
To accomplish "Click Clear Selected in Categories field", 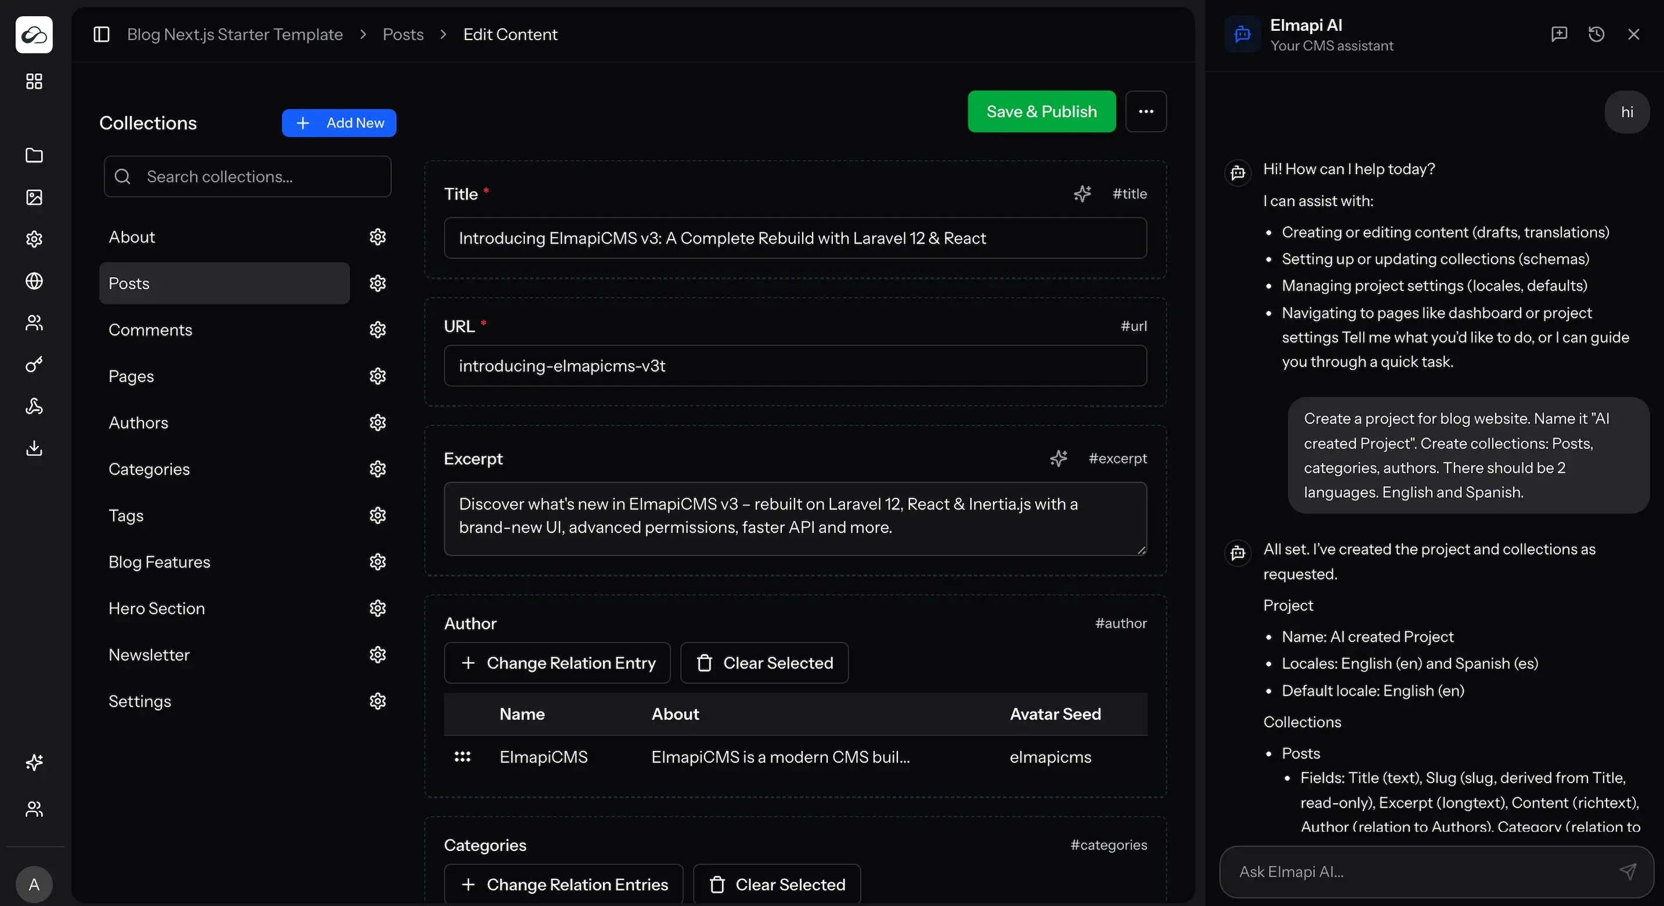I will click(777, 885).
